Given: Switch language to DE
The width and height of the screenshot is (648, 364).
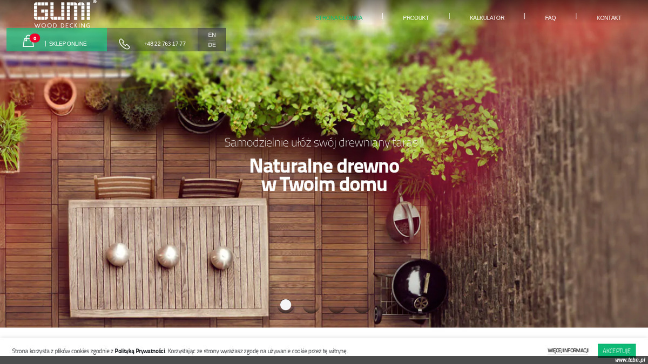Looking at the screenshot, I should tap(212, 45).
